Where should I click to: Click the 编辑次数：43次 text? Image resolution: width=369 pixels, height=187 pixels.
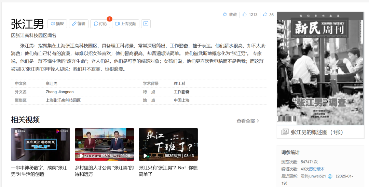pos(295,169)
